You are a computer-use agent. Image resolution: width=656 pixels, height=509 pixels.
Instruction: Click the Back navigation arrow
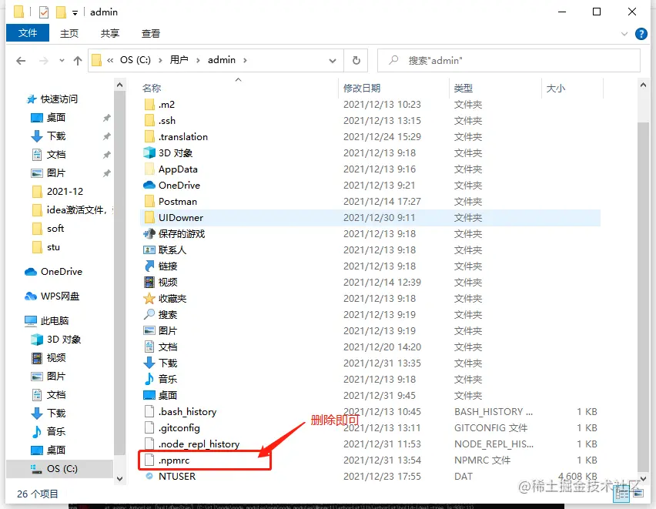coord(21,61)
